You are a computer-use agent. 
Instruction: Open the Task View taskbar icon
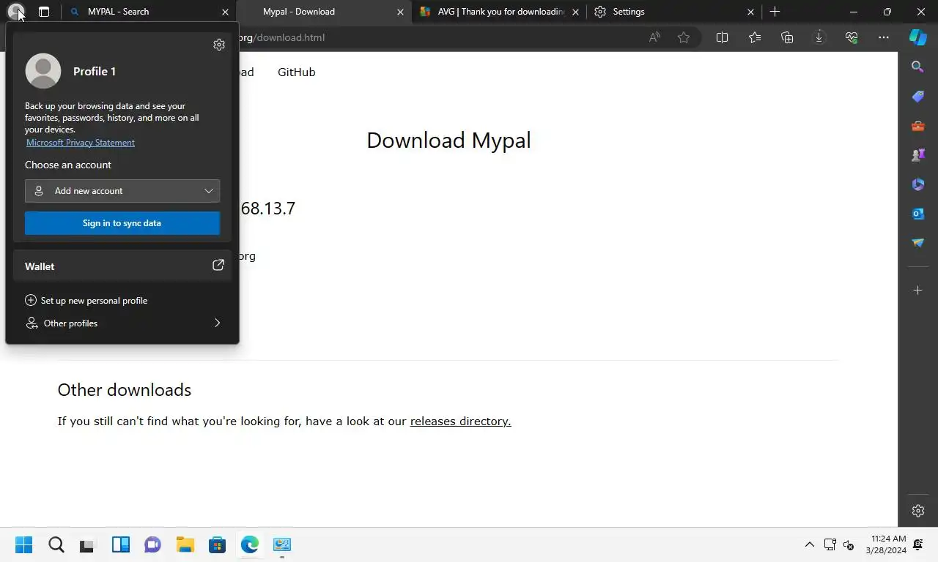[x=87, y=544]
